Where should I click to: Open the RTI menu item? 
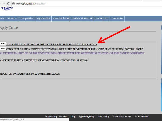[x=106, y=19]
